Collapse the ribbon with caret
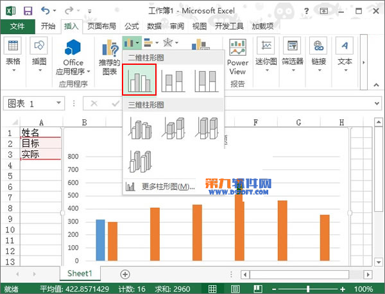The width and height of the screenshot is (385, 294). coord(376,85)
